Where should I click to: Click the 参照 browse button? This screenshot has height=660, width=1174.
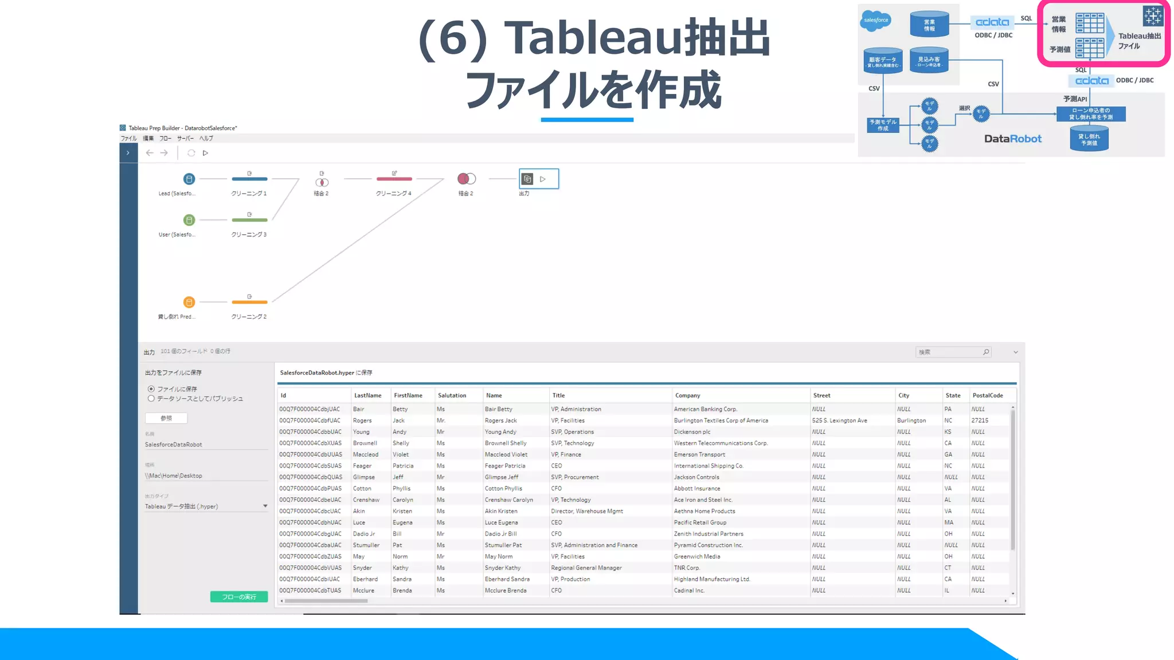point(166,418)
